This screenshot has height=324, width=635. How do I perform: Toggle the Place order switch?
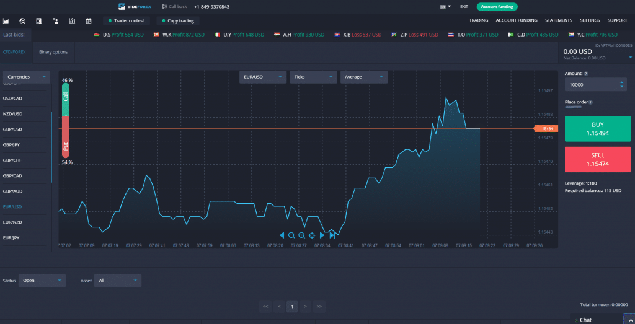tap(572, 107)
